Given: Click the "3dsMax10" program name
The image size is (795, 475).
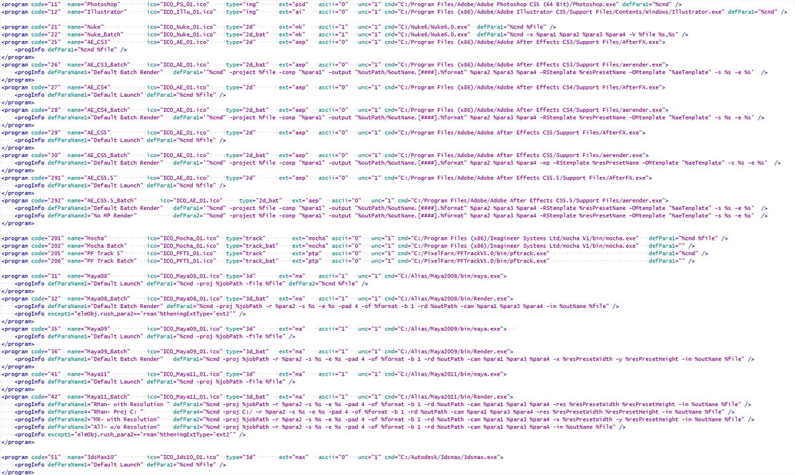Looking at the screenshot, I should (x=102, y=457).
